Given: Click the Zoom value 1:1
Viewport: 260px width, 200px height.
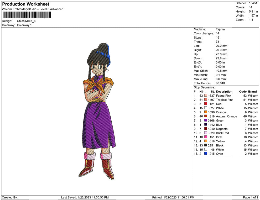Looking at the screenshot, I should [251, 20].
